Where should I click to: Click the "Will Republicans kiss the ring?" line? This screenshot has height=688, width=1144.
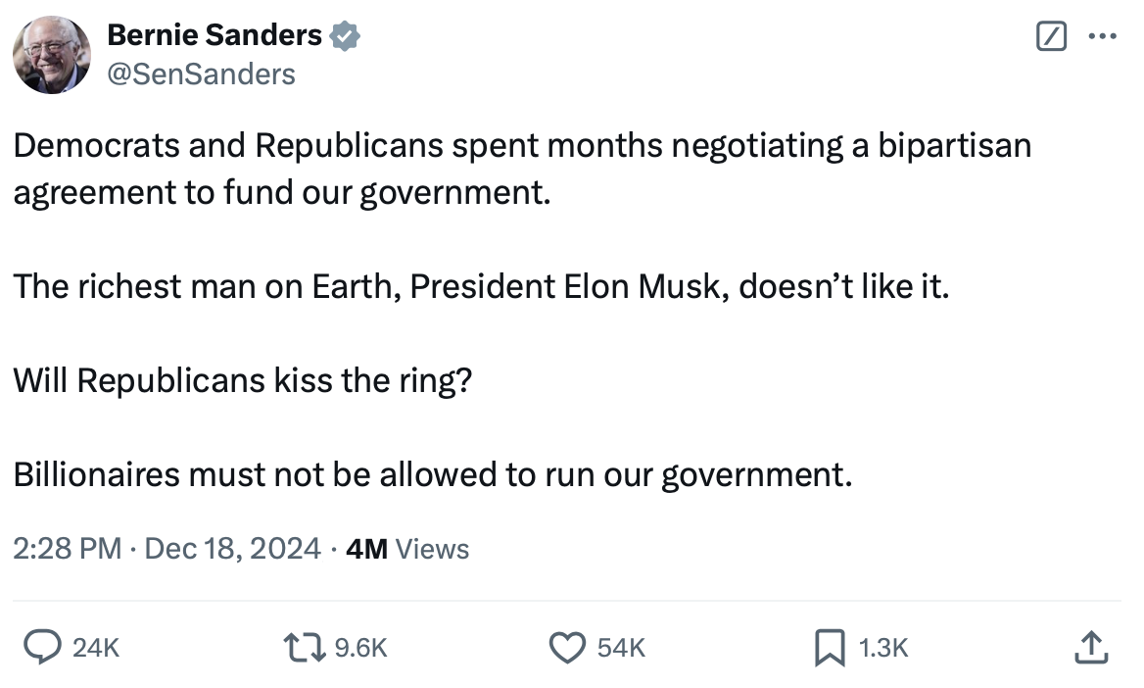[x=243, y=380]
